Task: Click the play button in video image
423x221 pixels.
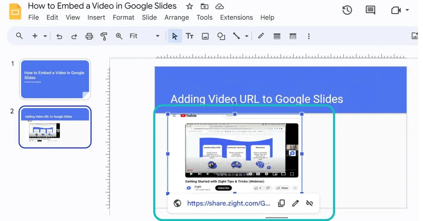Action: pos(191,174)
